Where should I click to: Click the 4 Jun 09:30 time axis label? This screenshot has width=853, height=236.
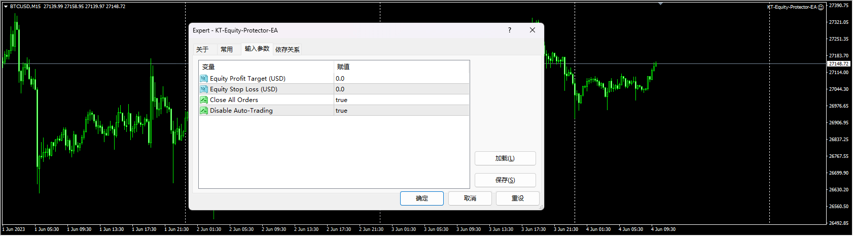[663, 229]
